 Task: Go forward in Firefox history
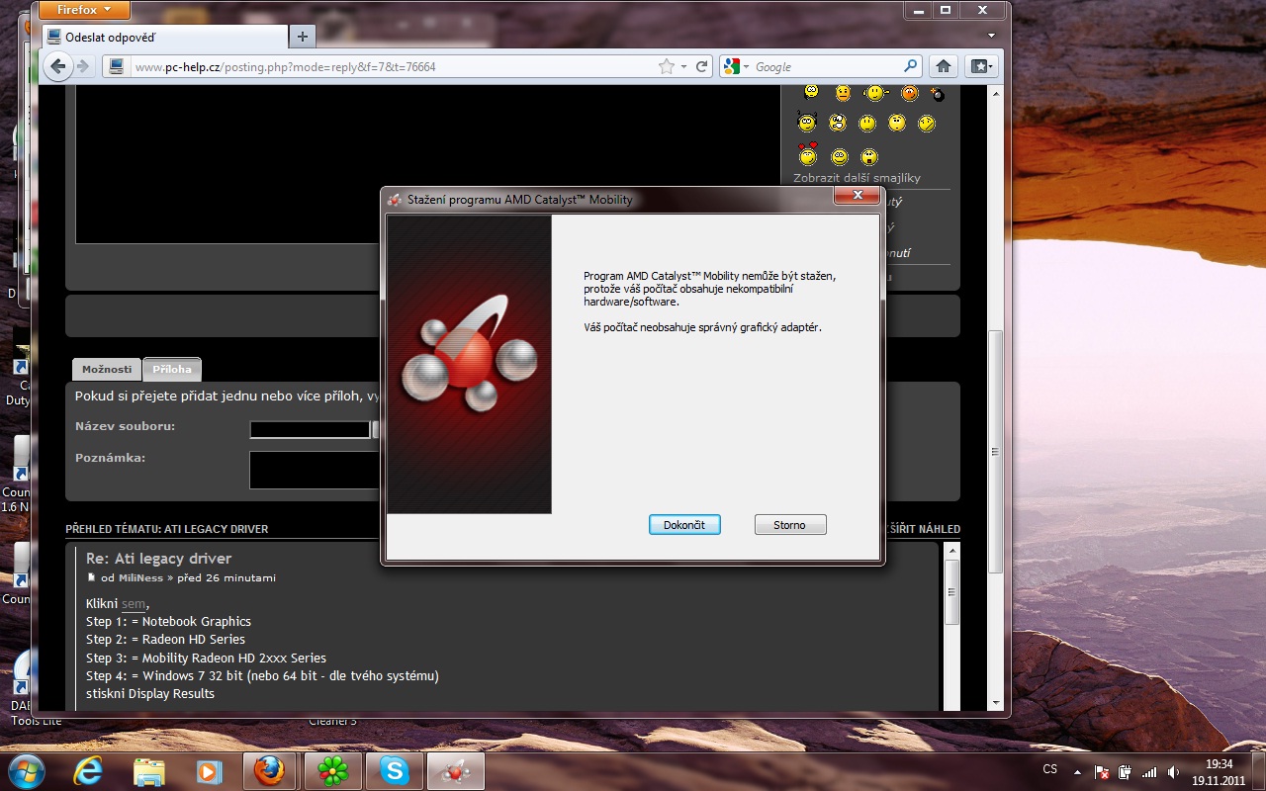pos(83,66)
